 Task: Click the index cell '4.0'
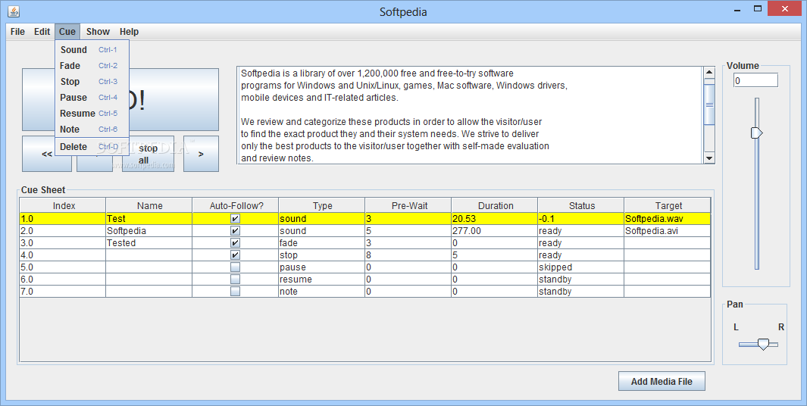click(x=63, y=255)
